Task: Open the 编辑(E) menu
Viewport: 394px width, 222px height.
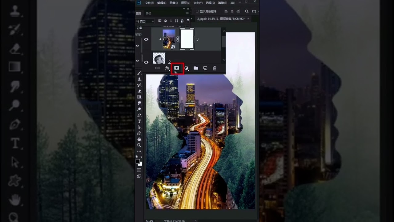Action: [162, 3]
